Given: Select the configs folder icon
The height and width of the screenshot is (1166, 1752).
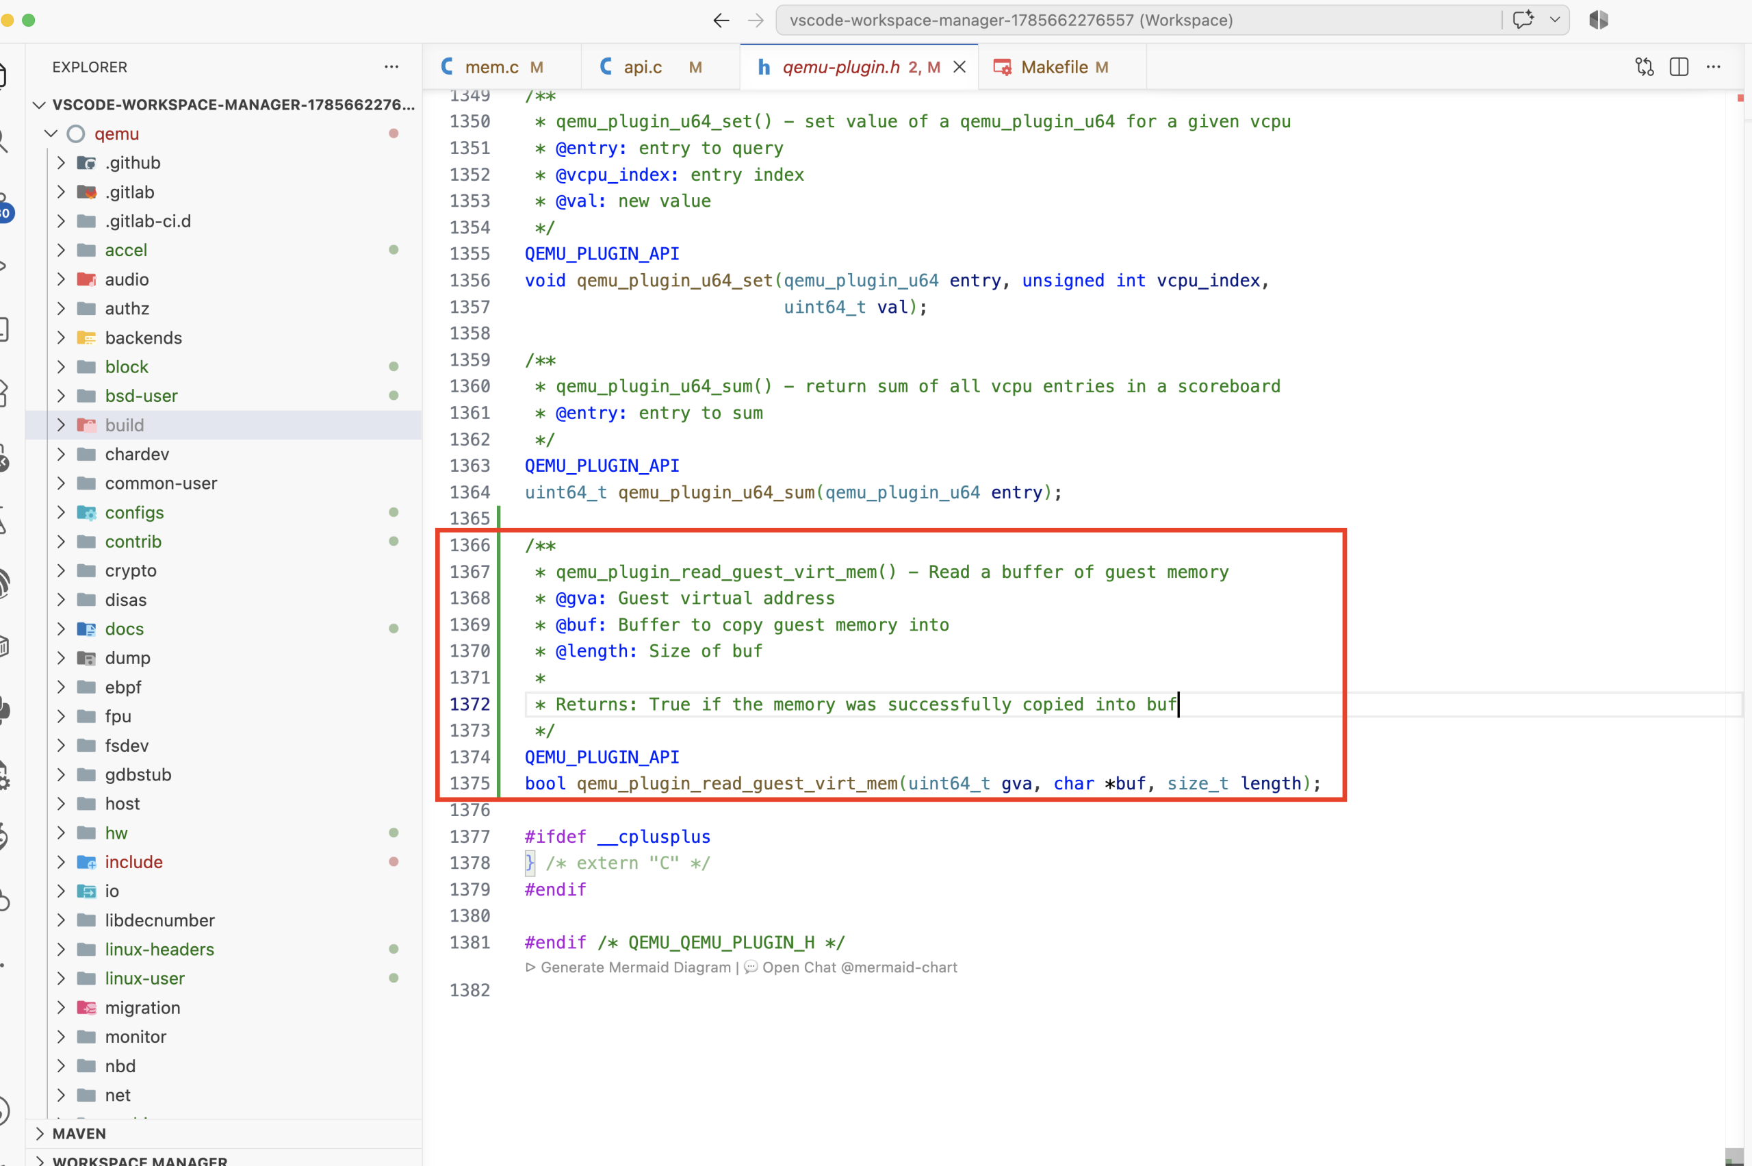Looking at the screenshot, I should [x=87, y=512].
